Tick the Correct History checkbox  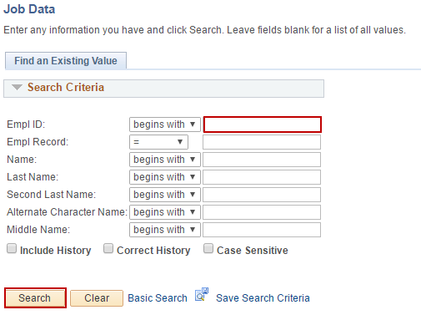pos(108,249)
